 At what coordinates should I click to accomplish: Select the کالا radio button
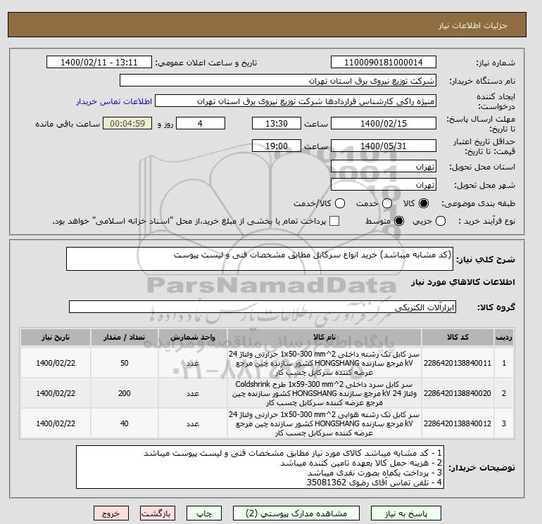click(x=424, y=203)
